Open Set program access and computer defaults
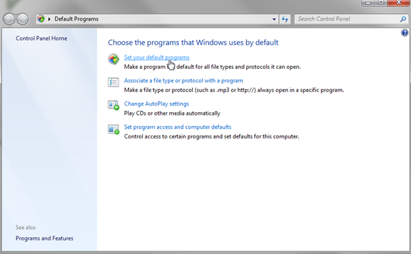Image resolution: width=411 pixels, height=254 pixels. (177, 127)
